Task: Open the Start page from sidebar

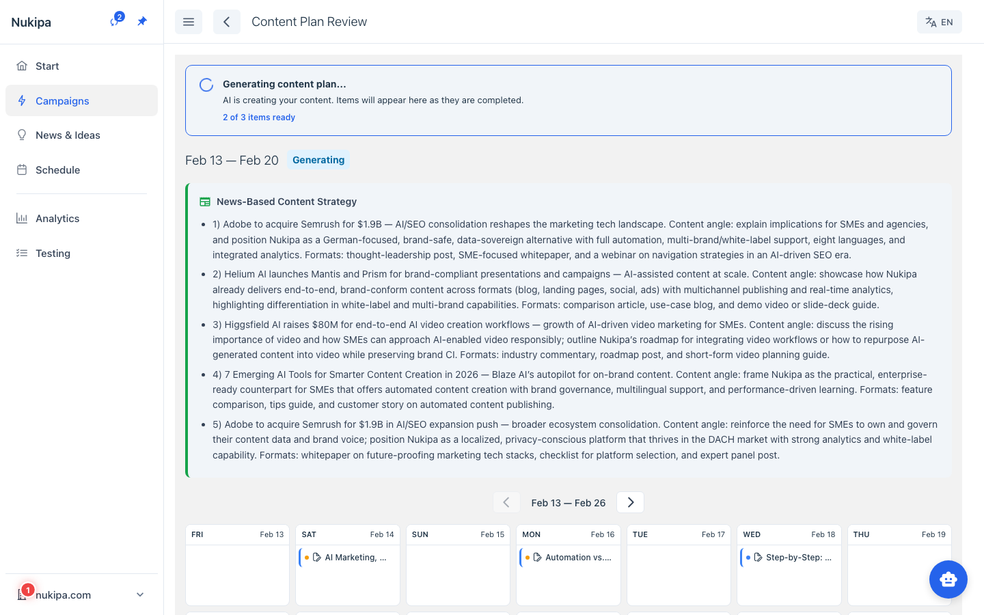Action: click(x=47, y=66)
